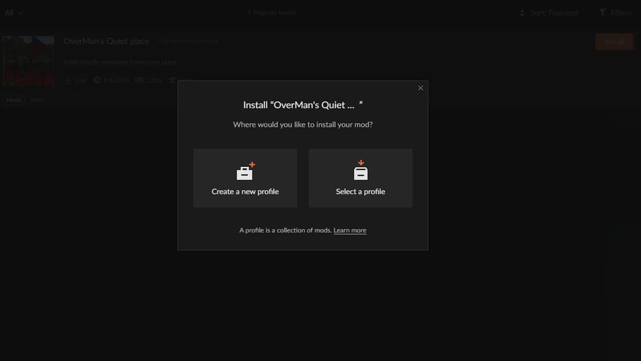
Task: Open the Filters funnel icon
Action: [x=602, y=13]
